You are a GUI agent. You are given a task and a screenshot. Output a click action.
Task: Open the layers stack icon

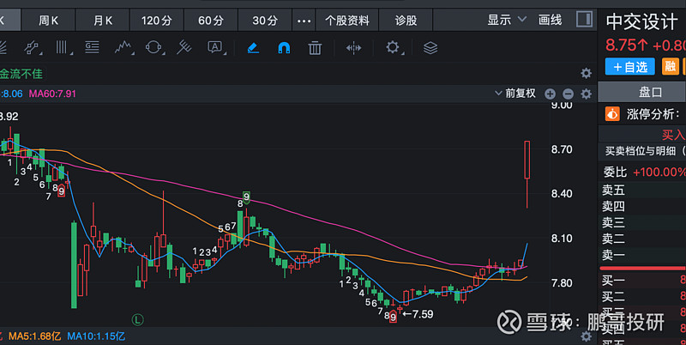[430, 48]
